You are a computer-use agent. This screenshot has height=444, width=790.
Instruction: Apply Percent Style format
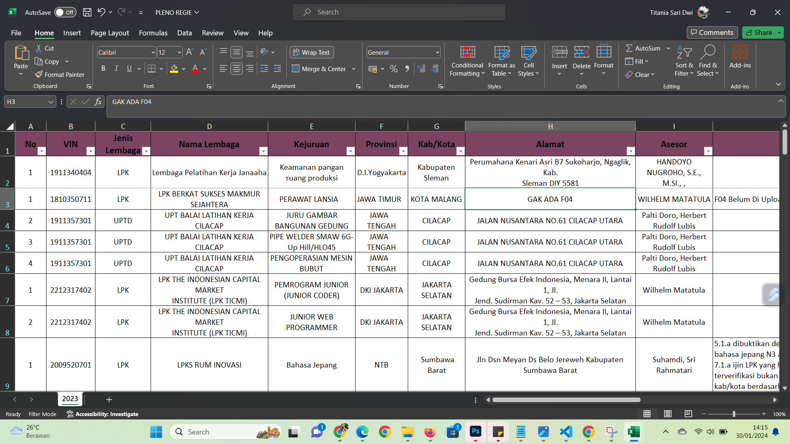[x=394, y=69]
